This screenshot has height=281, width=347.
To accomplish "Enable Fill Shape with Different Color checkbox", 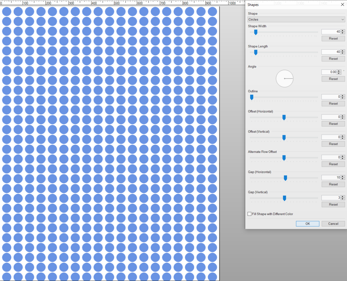I will [x=249, y=214].
